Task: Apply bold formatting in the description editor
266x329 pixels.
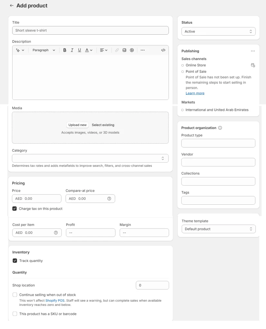Action: tap(65, 50)
